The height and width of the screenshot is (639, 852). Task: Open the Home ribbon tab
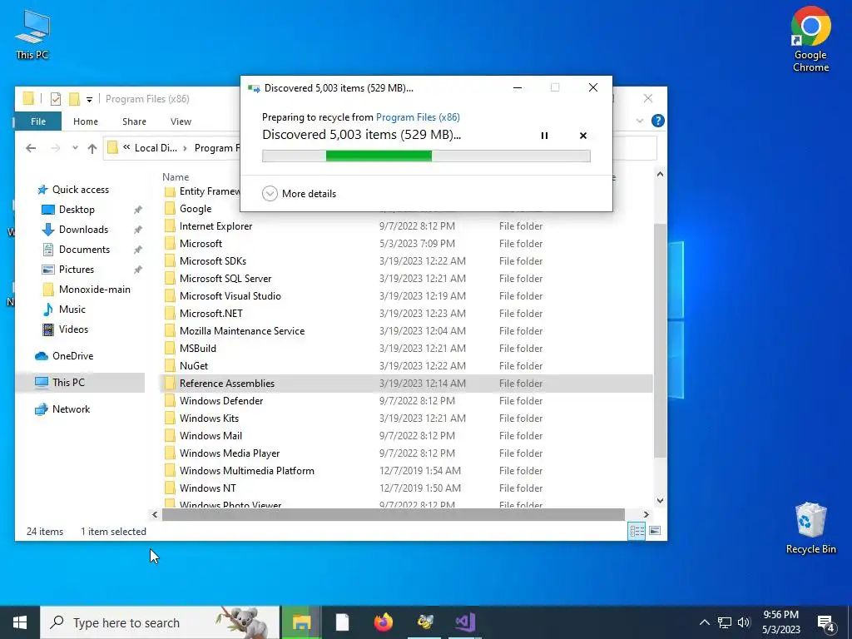[x=86, y=121]
